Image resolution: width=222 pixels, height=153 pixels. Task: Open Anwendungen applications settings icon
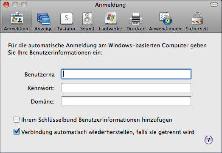pos(165,19)
